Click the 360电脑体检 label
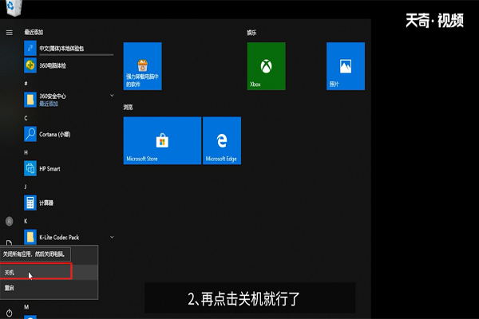This screenshot has width=479, height=319. coord(53,65)
